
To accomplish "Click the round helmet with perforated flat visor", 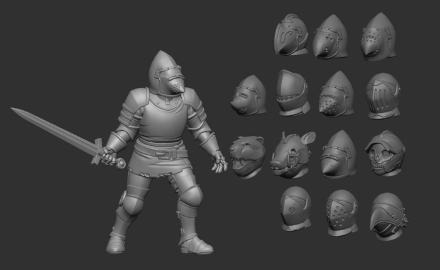I will 341,212.
